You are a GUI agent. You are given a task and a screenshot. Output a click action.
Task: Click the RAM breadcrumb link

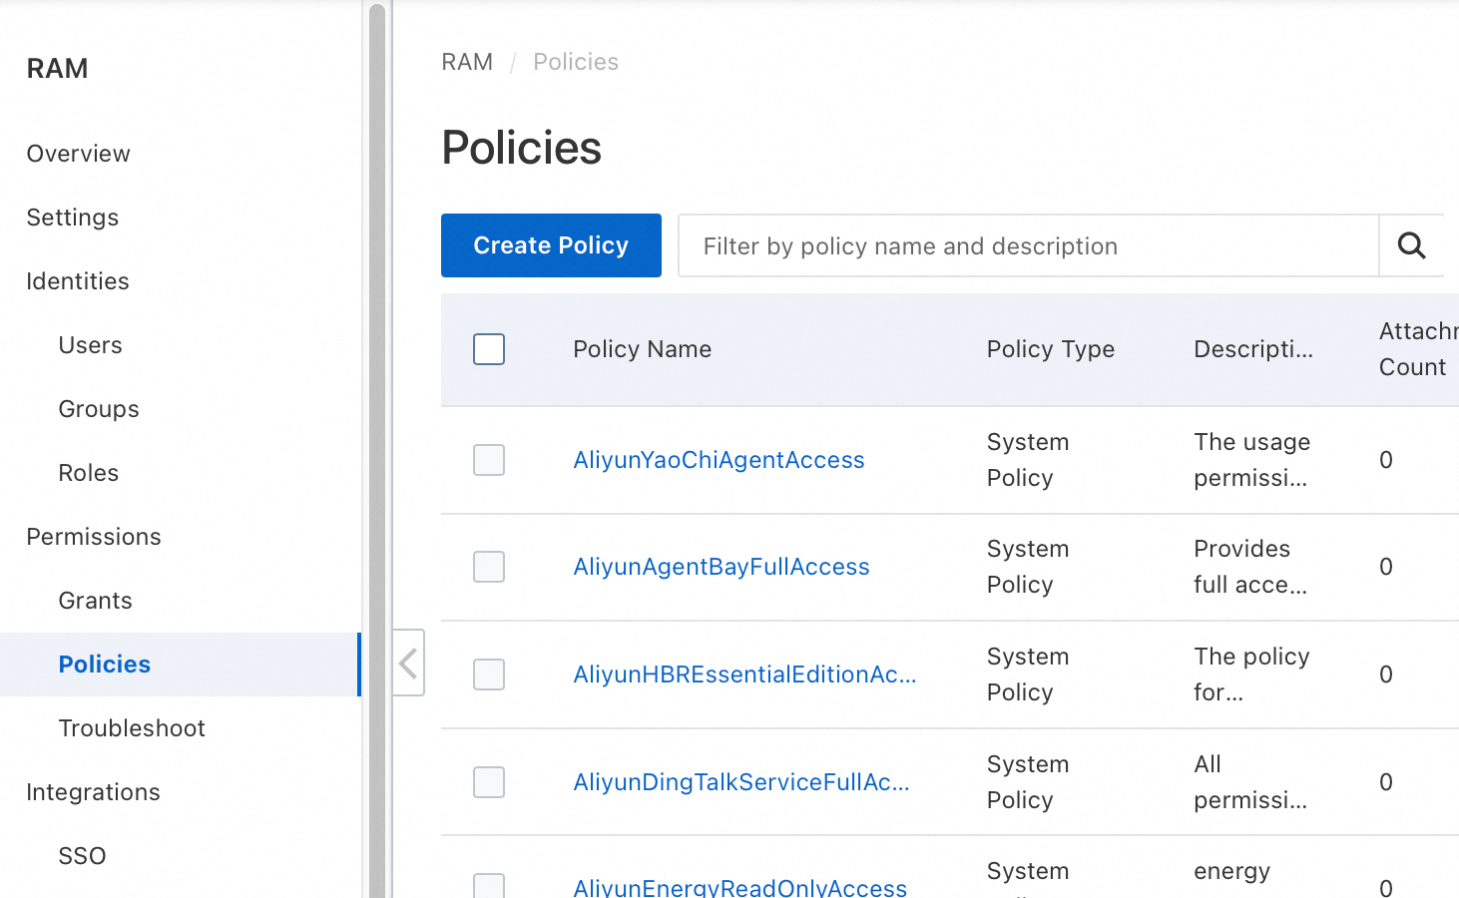pos(467,62)
